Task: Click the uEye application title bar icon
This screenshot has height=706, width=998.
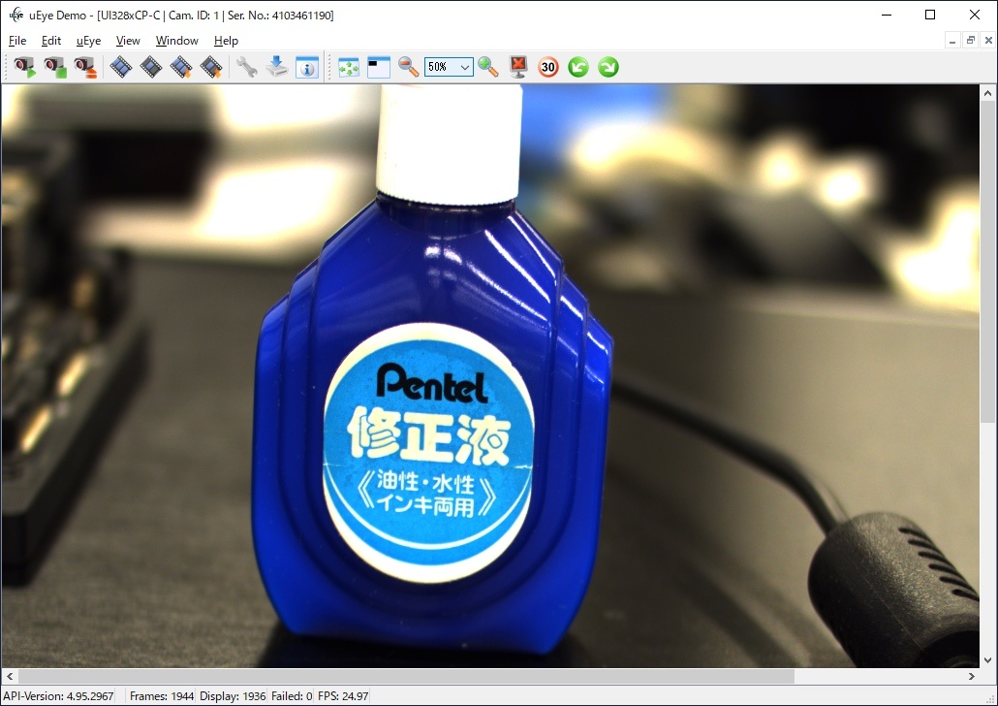Action: 16,15
